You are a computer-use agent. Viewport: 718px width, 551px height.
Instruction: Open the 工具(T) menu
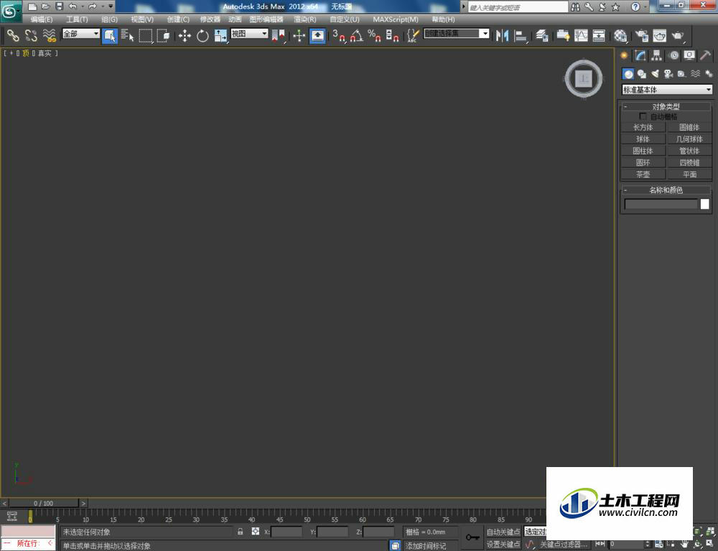click(x=77, y=19)
